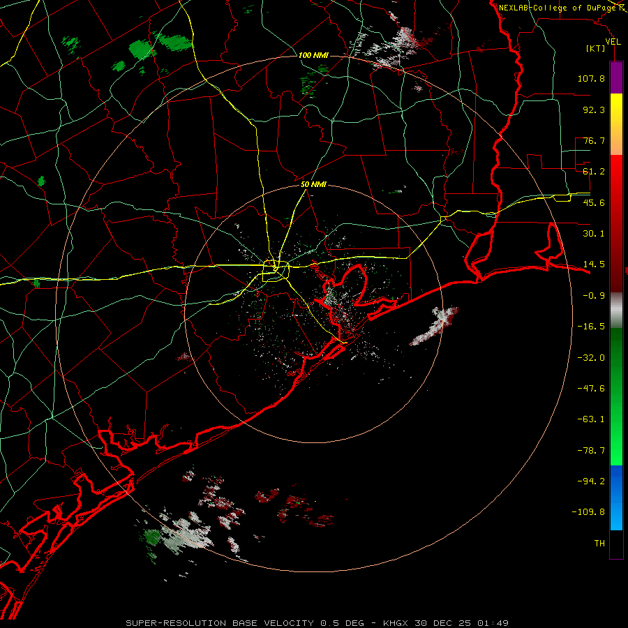Click the 14.5 legend value
This screenshot has width=628, height=628.
tap(594, 264)
